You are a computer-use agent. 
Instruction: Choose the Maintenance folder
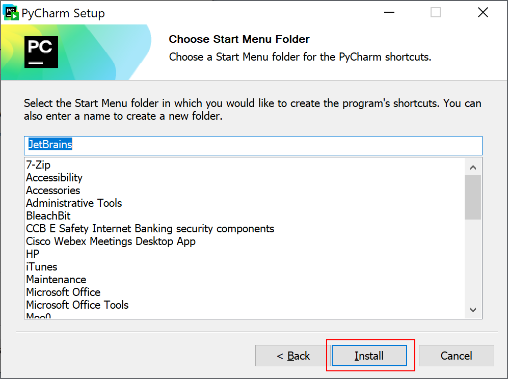tap(56, 280)
